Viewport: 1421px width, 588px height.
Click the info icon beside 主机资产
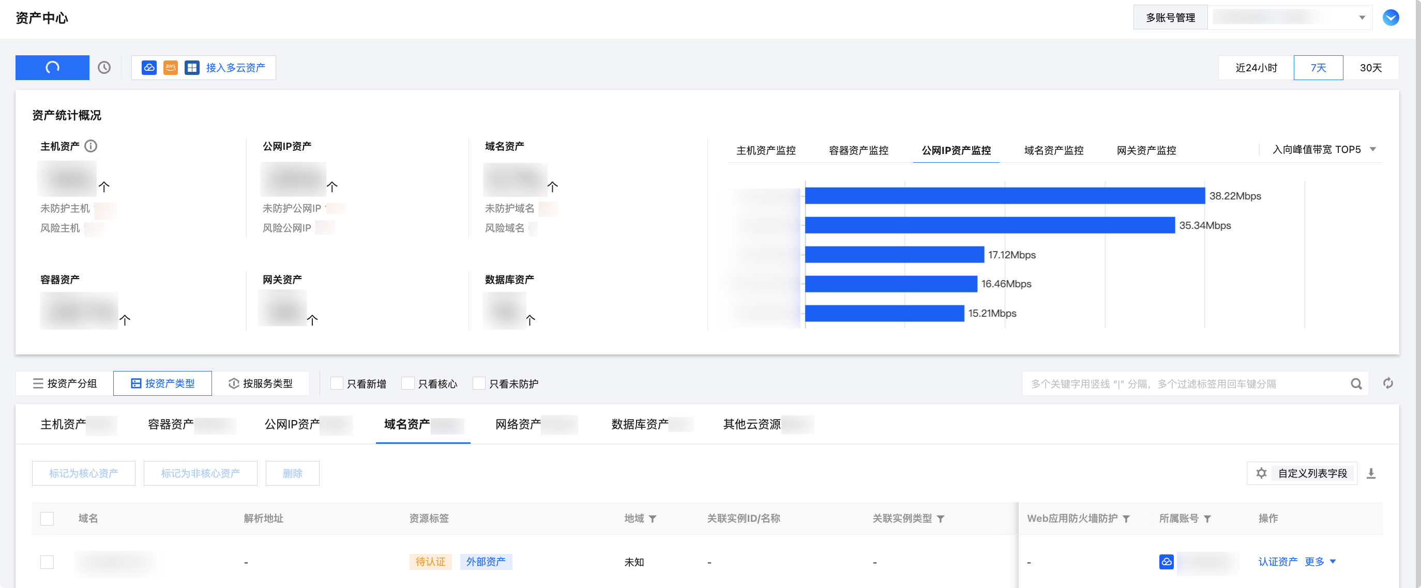pyautogui.click(x=91, y=146)
